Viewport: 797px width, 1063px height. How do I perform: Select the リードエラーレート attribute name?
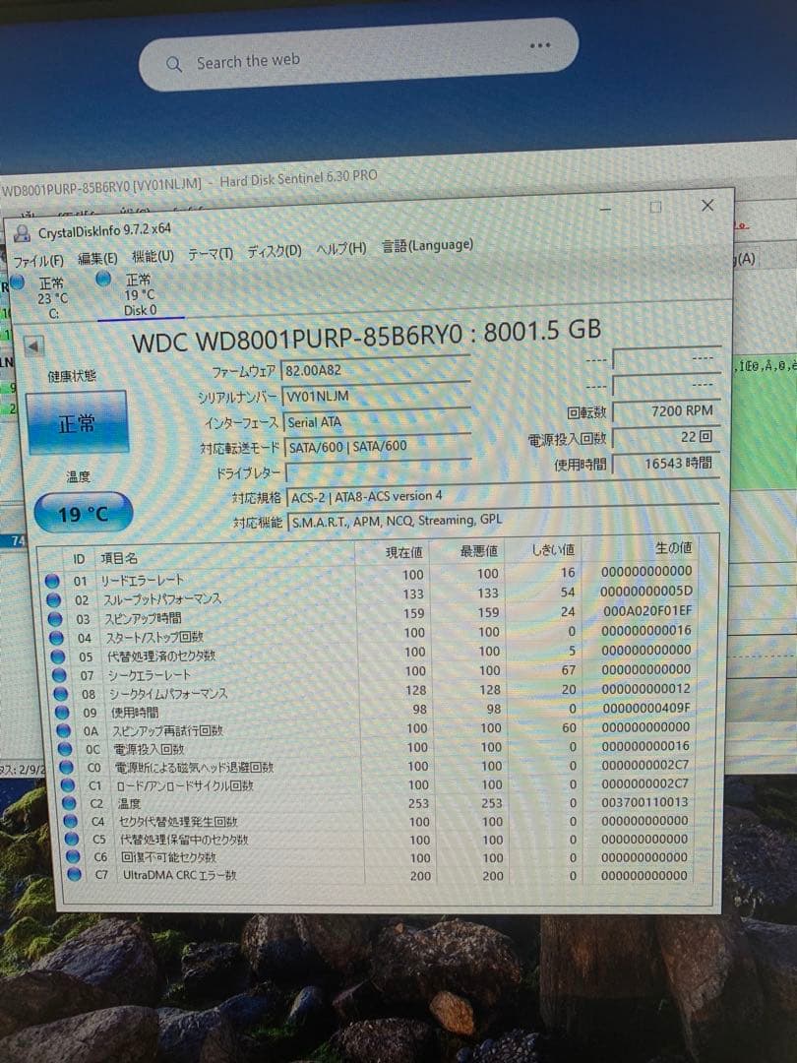(143, 581)
